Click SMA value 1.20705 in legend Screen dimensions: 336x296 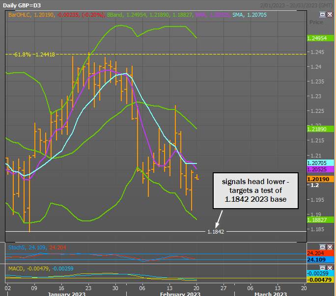[x=257, y=15]
